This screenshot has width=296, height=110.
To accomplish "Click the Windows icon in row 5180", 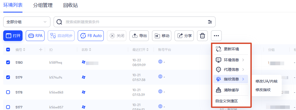I will 83,62.
